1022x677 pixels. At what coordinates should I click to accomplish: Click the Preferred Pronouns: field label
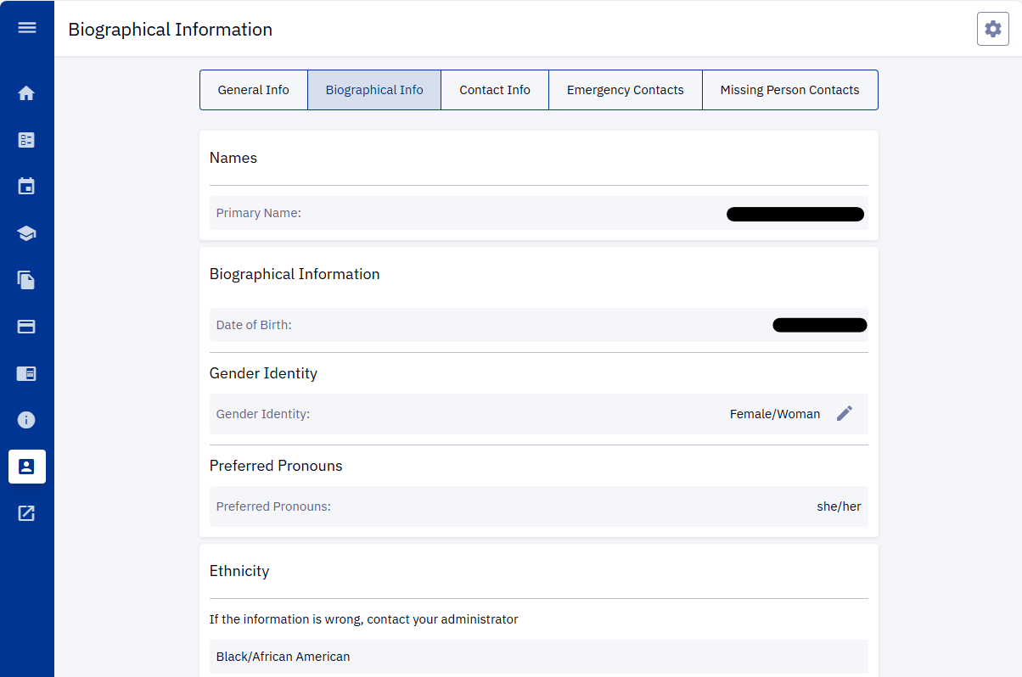[x=273, y=506]
